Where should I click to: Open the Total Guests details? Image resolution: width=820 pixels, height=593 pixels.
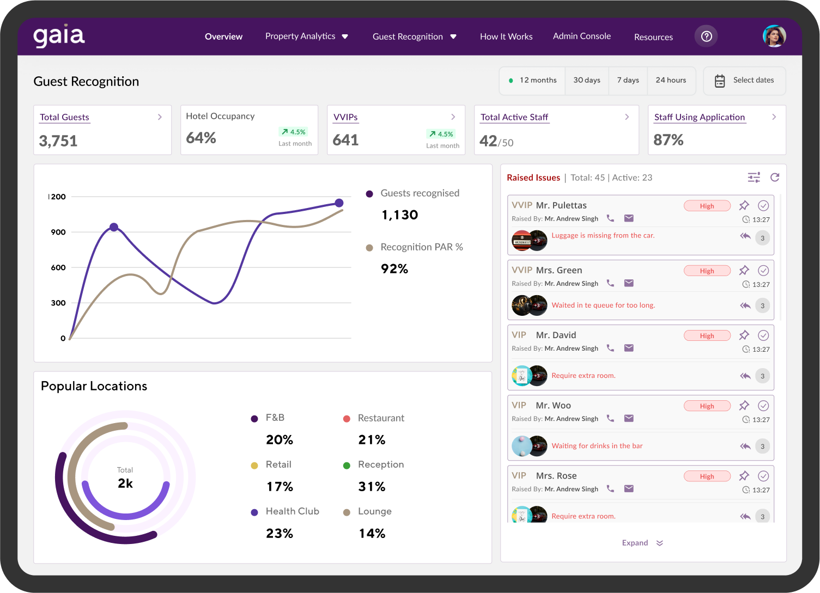(x=64, y=117)
